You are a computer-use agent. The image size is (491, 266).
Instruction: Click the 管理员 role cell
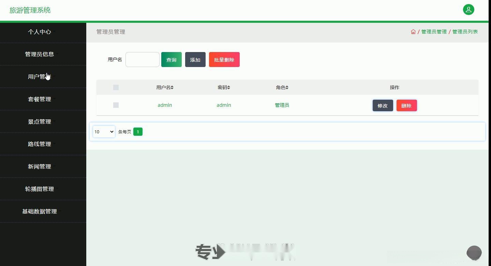pos(282,105)
